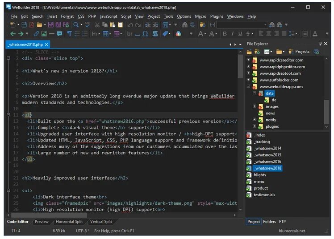Click the green Back arrow
Screen dimensions: 334x239
(13, 34)
